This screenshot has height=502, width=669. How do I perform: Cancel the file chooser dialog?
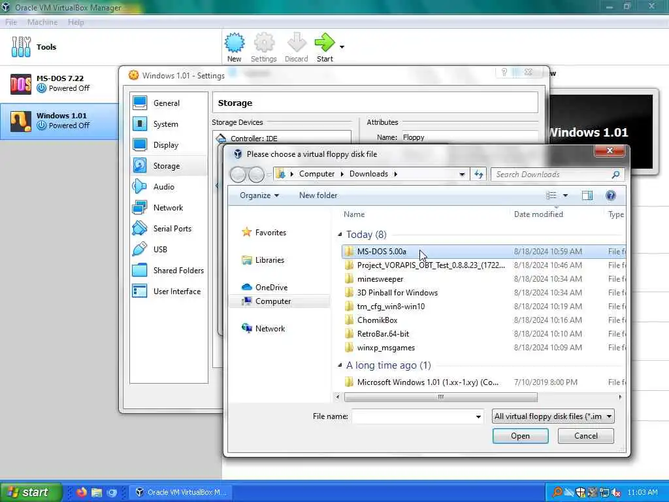click(x=586, y=436)
